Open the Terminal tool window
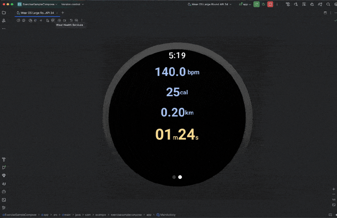The height and width of the screenshot is (218, 337). pyautogui.click(x=4, y=200)
